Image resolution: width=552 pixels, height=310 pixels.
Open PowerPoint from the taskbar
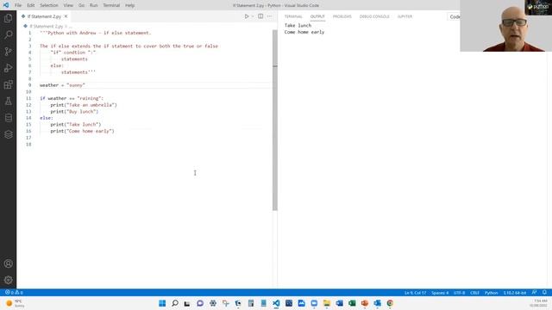click(x=365, y=303)
